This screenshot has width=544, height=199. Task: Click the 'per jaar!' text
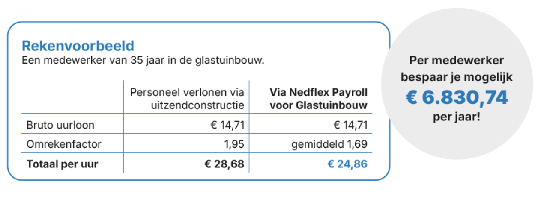457,116
